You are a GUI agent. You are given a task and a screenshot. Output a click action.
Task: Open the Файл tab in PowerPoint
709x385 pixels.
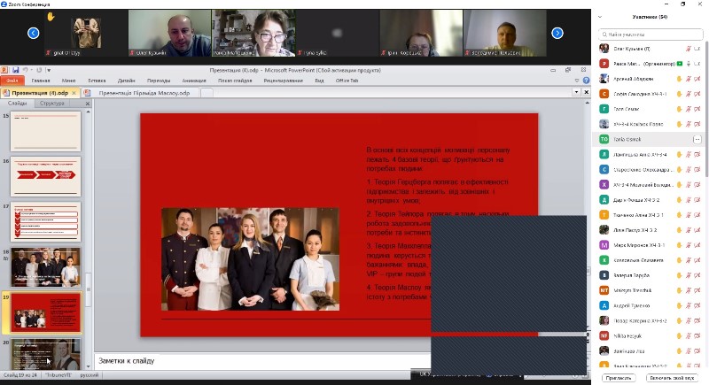click(x=12, y=81)
